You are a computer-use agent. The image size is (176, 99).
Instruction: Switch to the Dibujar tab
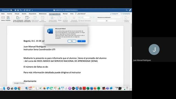point(17,14)
